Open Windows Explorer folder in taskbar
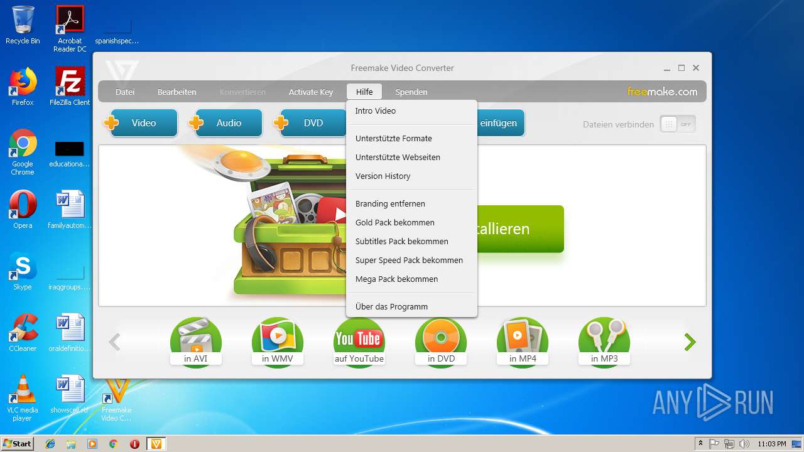 point(71,444)
